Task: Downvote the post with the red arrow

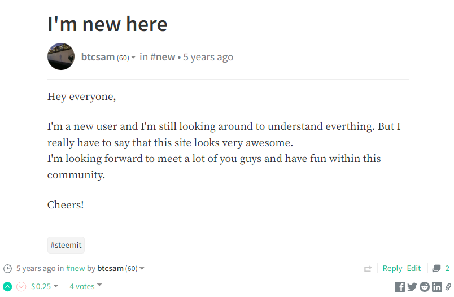Action: [21, 287]
